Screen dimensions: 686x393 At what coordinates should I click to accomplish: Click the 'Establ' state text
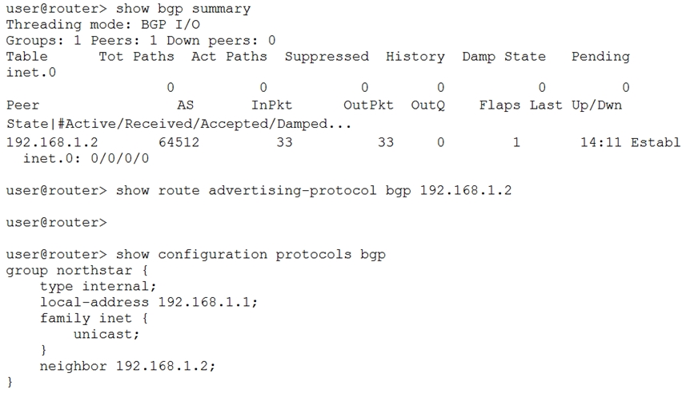(x=656, y=142)
